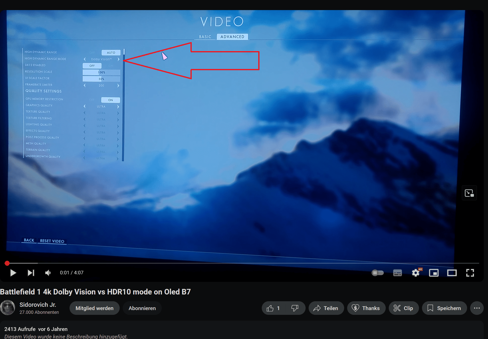Decrease Framerate Limiter value

[85, 85]
